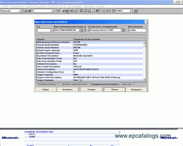Open the Русский language dropdown
Screen dimensions: 183x146
click(20, 11)
